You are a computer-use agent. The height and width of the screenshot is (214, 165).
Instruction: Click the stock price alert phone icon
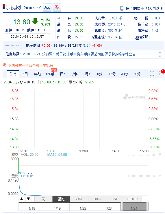click(x=122, y=8)
